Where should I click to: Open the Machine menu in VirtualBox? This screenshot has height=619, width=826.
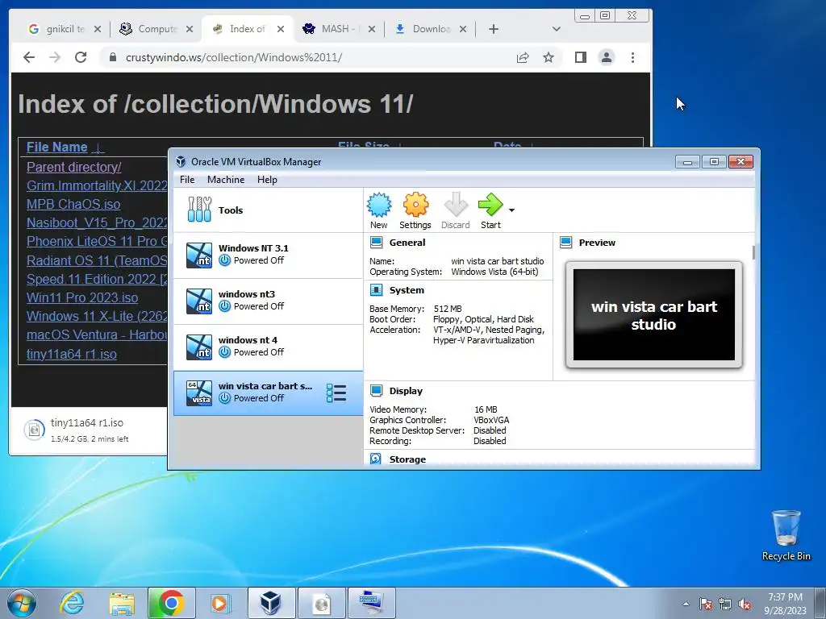click(x=226, y=180)
